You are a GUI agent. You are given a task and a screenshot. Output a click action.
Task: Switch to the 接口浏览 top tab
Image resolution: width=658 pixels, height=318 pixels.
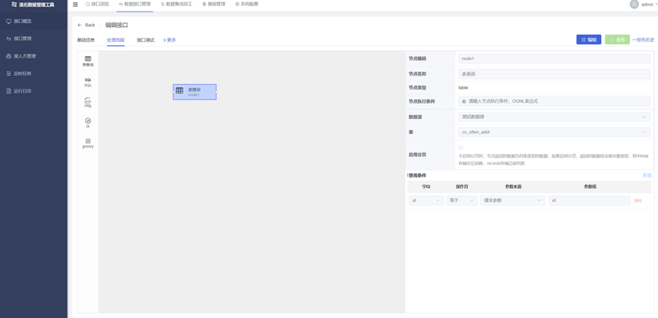(97, 4)
